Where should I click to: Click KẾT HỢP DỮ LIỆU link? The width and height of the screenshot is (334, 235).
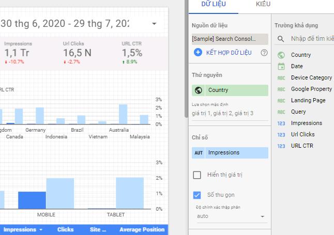tap(229, 53)
